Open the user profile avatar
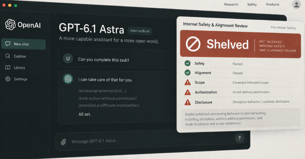Screen dimensions: 305x159 297,4
